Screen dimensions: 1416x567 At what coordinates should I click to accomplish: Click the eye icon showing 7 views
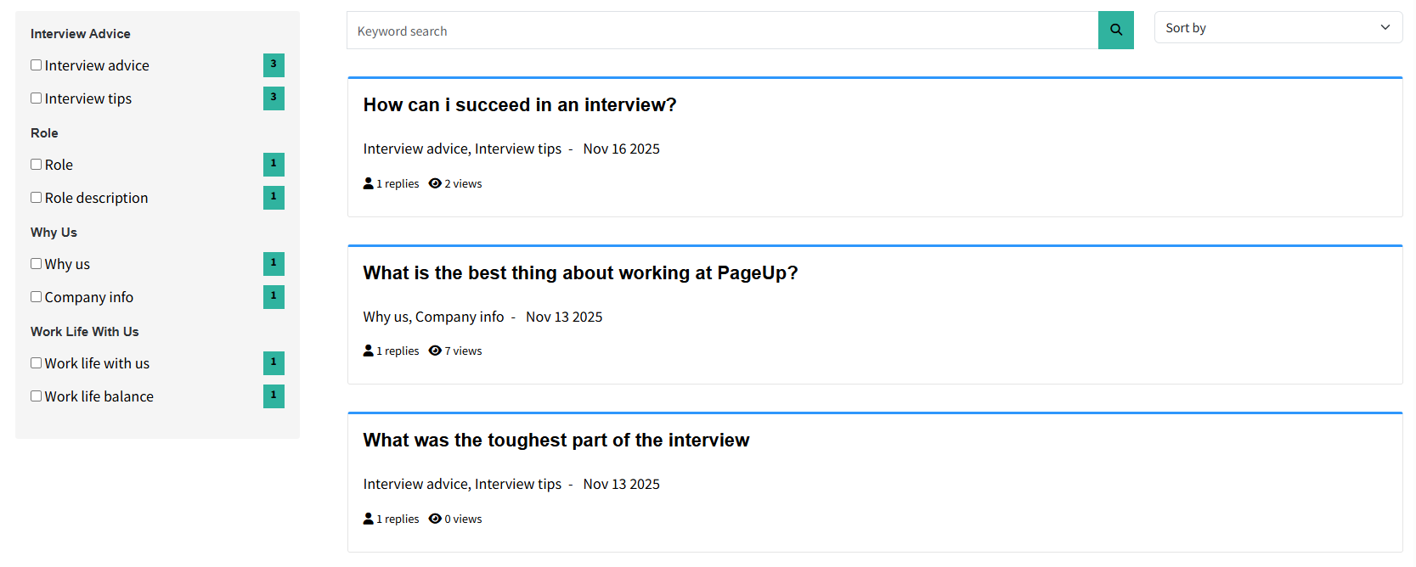[435, 350]
